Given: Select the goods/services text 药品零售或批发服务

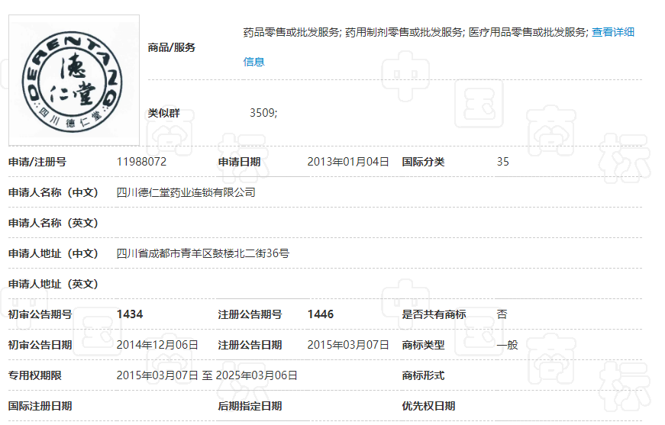Looking at the screenshot, I should [291, 32].
